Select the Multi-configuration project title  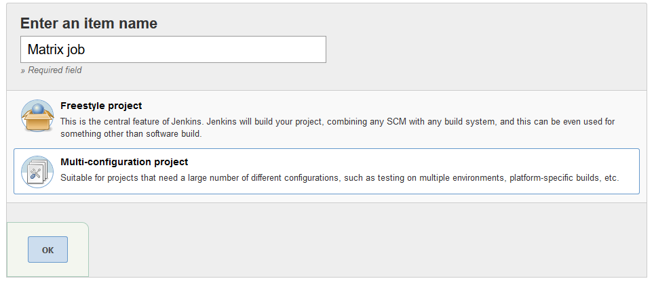coord(124,162)
